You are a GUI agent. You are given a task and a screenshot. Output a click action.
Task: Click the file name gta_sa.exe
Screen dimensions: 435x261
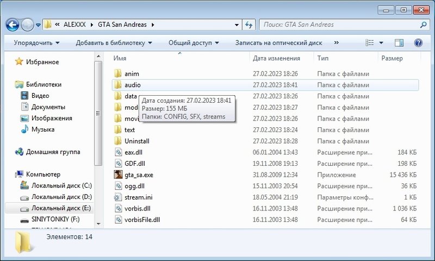139,175
